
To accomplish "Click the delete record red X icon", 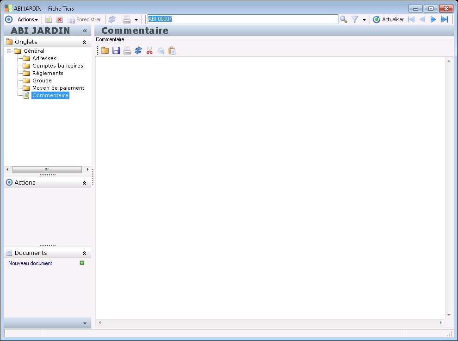I will pyautogui.click(x=60, y=19).
